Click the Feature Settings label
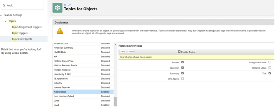The height and width of the screenshot is (110, 275). coord(13,15)
